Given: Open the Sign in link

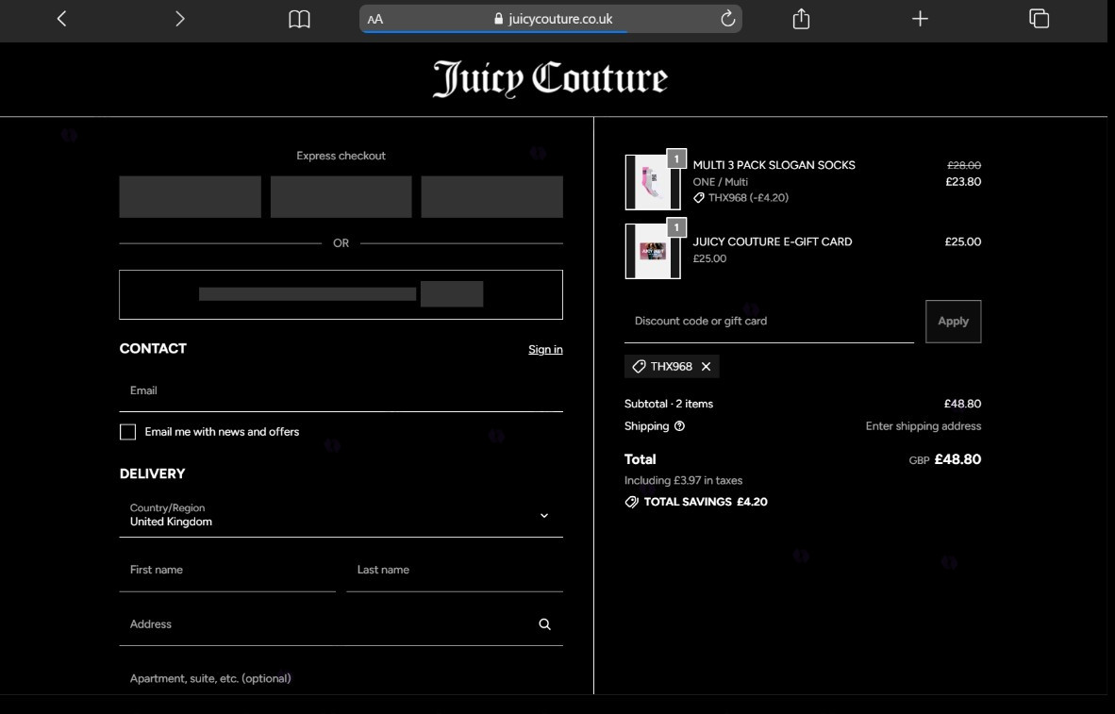Looking at the screenshot, I should tap(545, 349).
